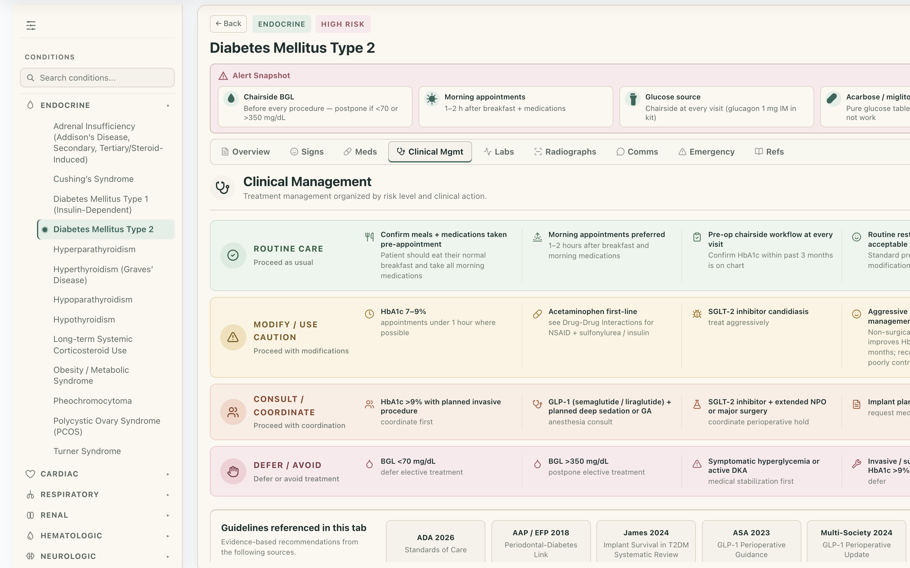Image resolution: width=910 pixels, height=568 pixels.
Task: Click the Endocrine droplet icon in sidebar
Action: [30, 105]
